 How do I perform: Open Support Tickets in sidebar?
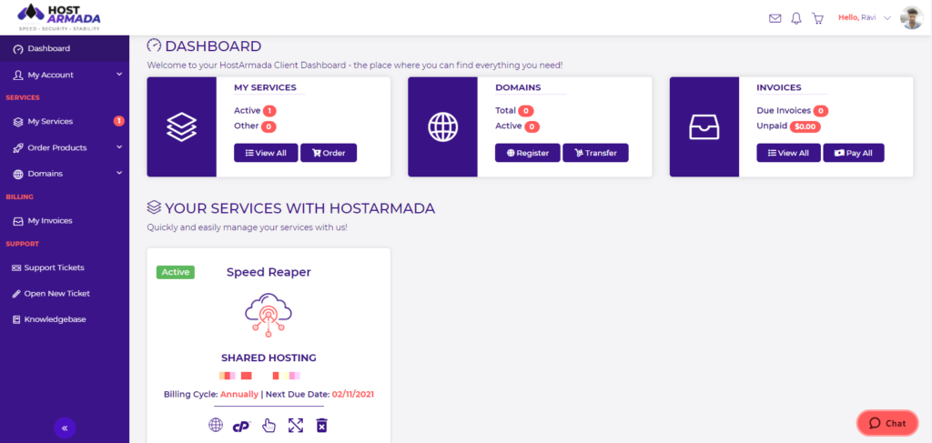(65, 267)
